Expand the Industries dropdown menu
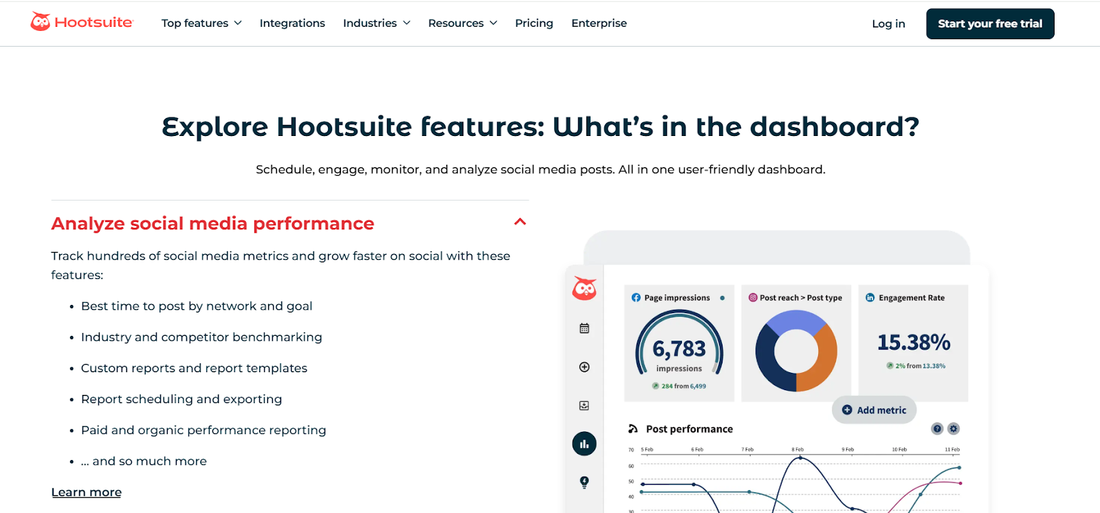Image resolution: width=1100 pixels, height=513 pixels. pyautogui.click(x=377, y=23)
